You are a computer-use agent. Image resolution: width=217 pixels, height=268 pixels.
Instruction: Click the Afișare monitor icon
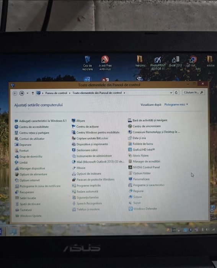73,121
